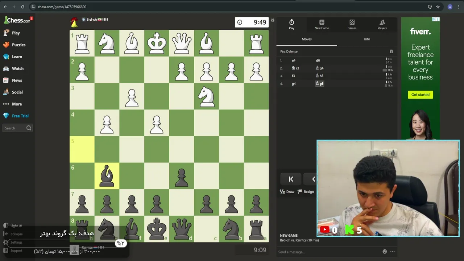Viewport: 464px width, 261px height.
Task: Select move e4 in move list
Action: pyautogui.click(x=294, y=61)
